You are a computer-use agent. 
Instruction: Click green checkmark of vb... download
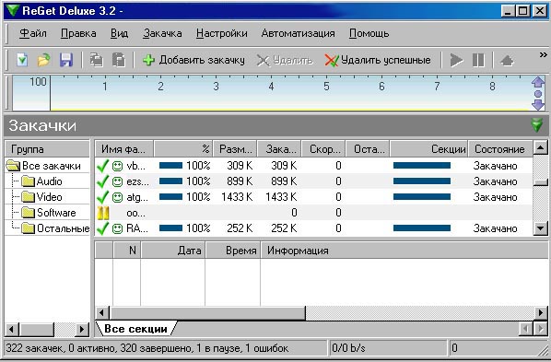coord(102,166)
